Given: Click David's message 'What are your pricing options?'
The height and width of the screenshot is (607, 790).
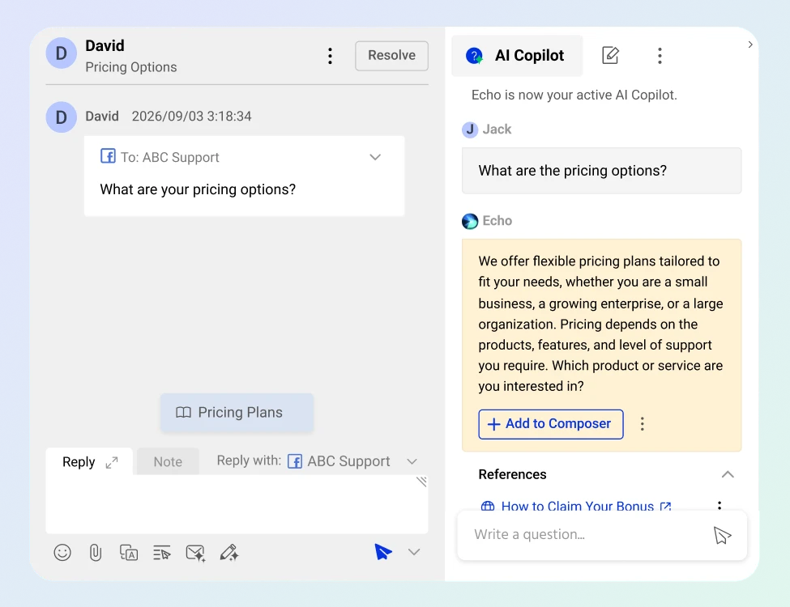Looking at the screenshot, I should pos(198,189).
